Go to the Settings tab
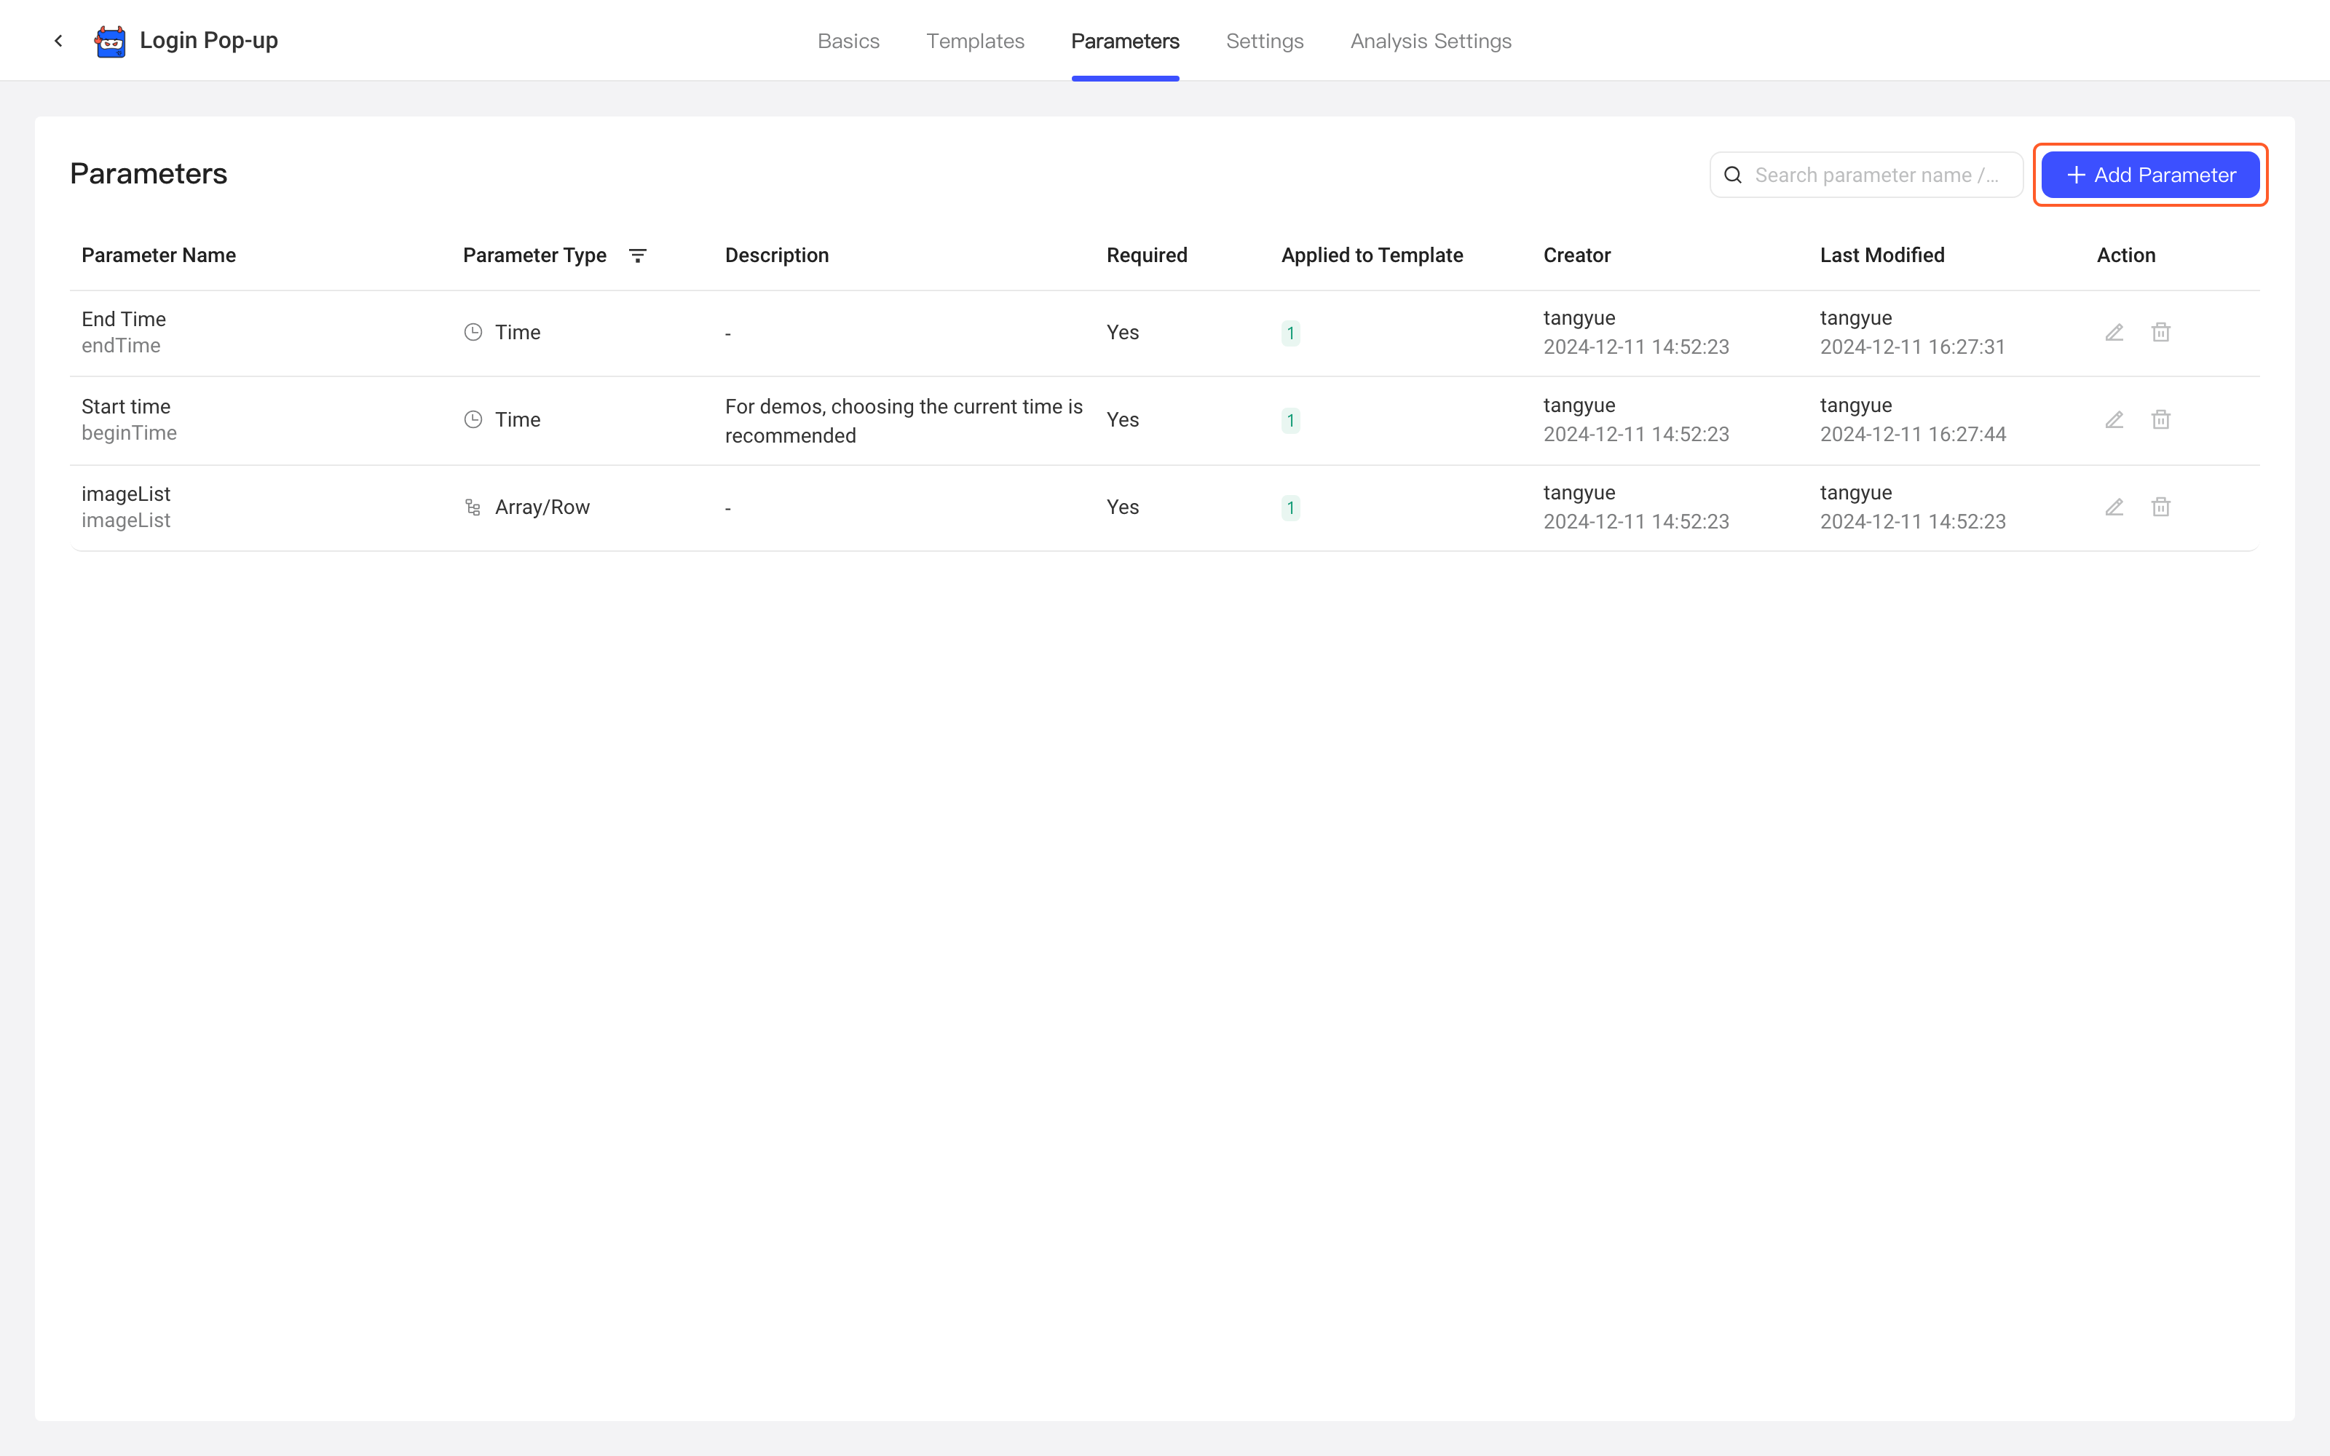This screenshot has height=1456, width=2330. 1265,41
